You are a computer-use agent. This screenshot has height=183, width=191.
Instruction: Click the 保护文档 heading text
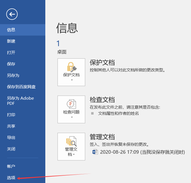pyautogui.click(x=102, y=62)
